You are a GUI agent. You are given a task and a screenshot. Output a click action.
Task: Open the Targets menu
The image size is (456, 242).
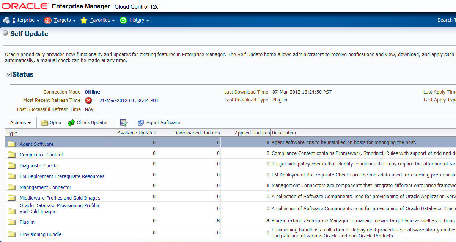(x=65, y=20)
